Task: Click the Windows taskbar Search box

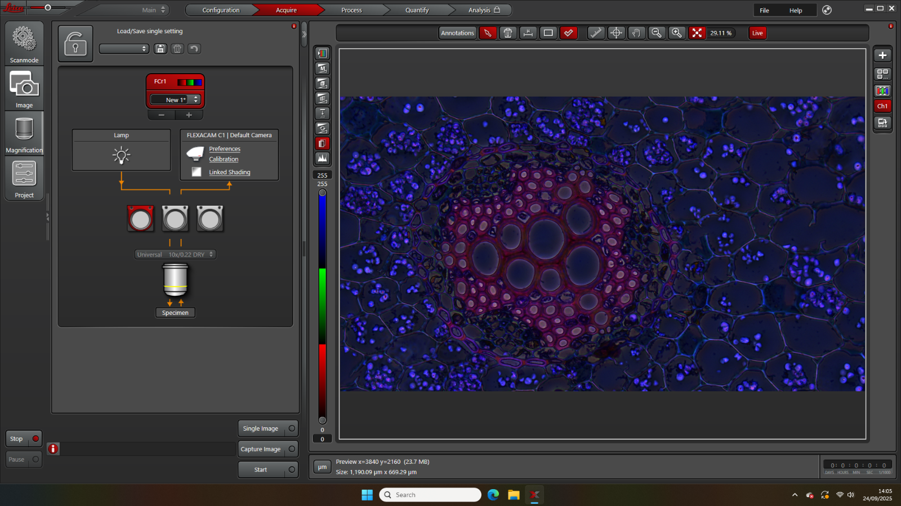Action: coord(431,495)
